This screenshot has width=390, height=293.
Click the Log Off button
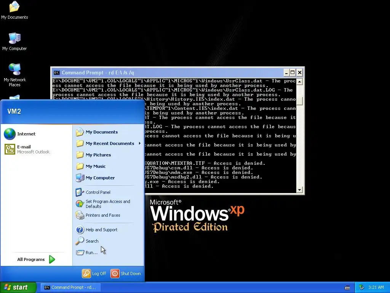click(94, 274)
